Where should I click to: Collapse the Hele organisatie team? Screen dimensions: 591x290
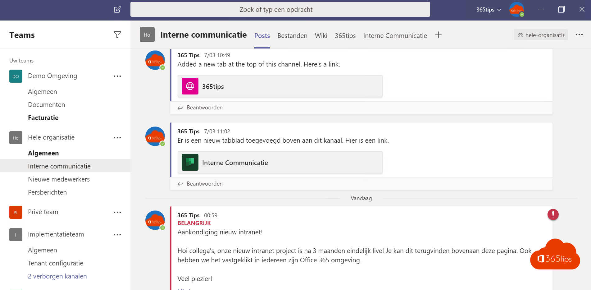point(51,137)
